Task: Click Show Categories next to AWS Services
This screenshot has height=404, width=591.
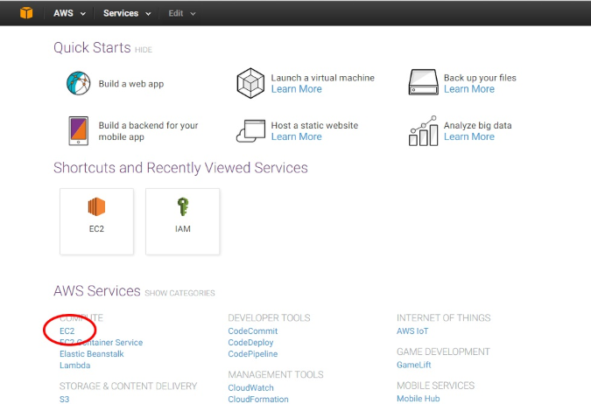Action: point(179,293)
